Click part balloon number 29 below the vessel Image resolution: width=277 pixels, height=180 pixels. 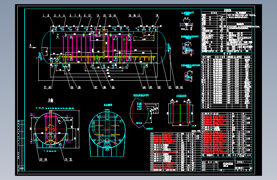tap(72, 87)
